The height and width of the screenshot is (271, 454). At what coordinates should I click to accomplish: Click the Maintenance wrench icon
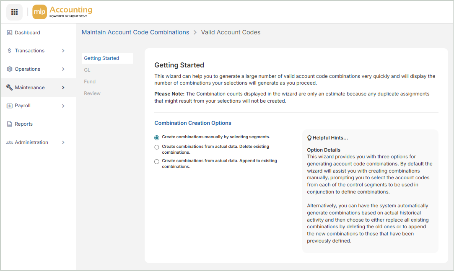[x=9, y=88]
